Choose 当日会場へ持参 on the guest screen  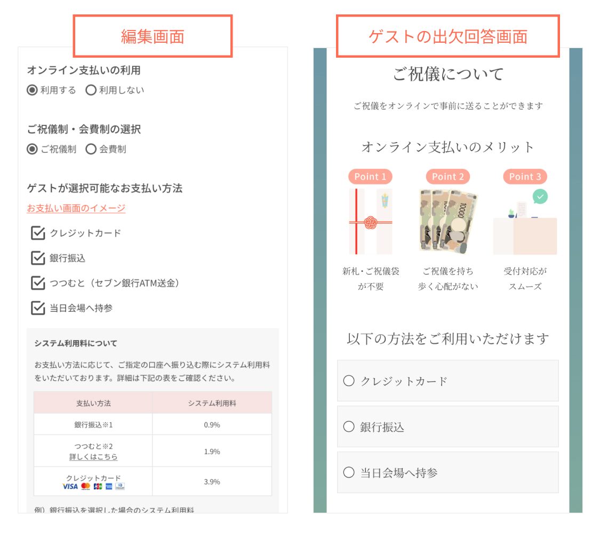pyautogui.click(x=349, y=473)
